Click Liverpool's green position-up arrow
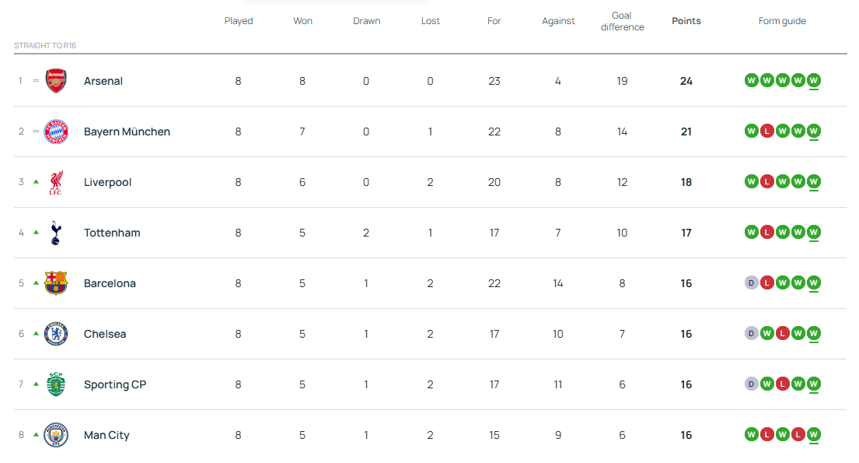The image size is (859, 463). point(36,181)
